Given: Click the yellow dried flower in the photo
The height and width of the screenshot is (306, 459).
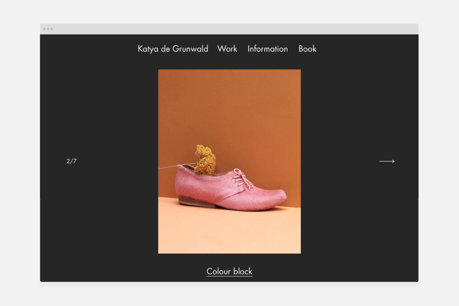Looking at the screenshot, I should click(x=205, y=160).
